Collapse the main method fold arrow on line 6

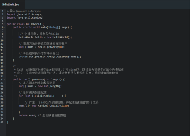point(5,27)
